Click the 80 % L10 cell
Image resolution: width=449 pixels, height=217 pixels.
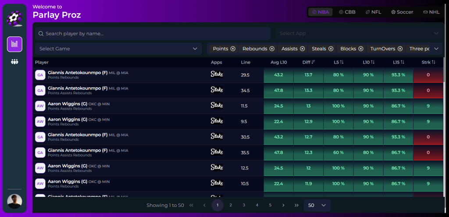click(x=368, y=152)
